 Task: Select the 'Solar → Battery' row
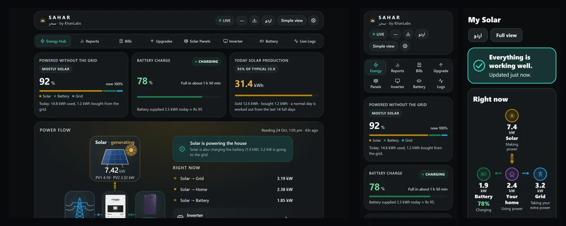(x=233, y=201)
